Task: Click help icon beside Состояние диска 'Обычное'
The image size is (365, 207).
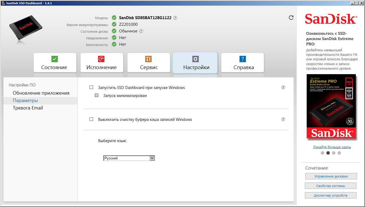Action: click(141, 31)
